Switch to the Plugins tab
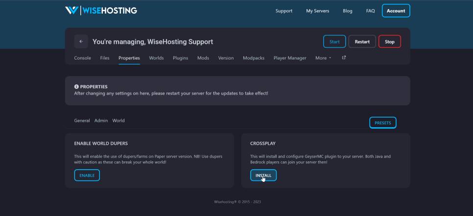Viewport: 473px width, 216px height. pos(180,58)
